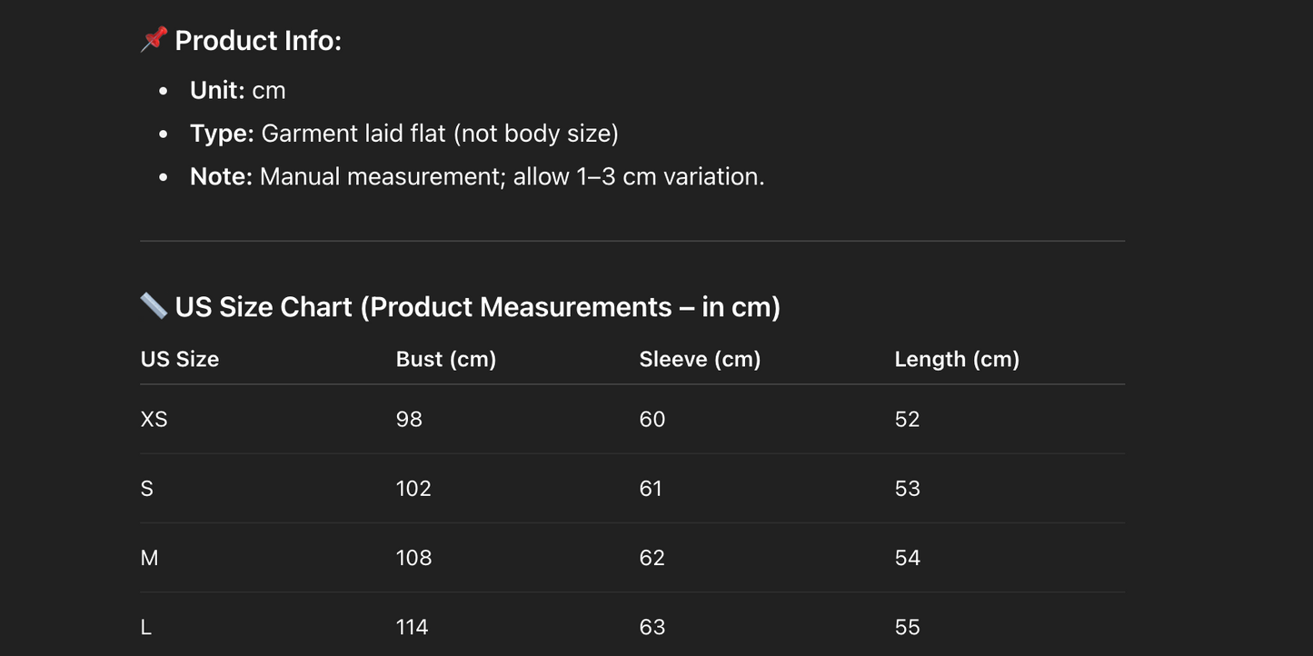Click the L size row label
This screenshot has height=656, width=1313.
[x=146, y=628]
